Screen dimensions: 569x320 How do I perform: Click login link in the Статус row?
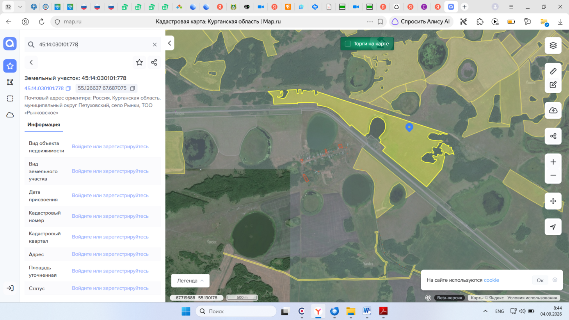[x=110, y=288]
